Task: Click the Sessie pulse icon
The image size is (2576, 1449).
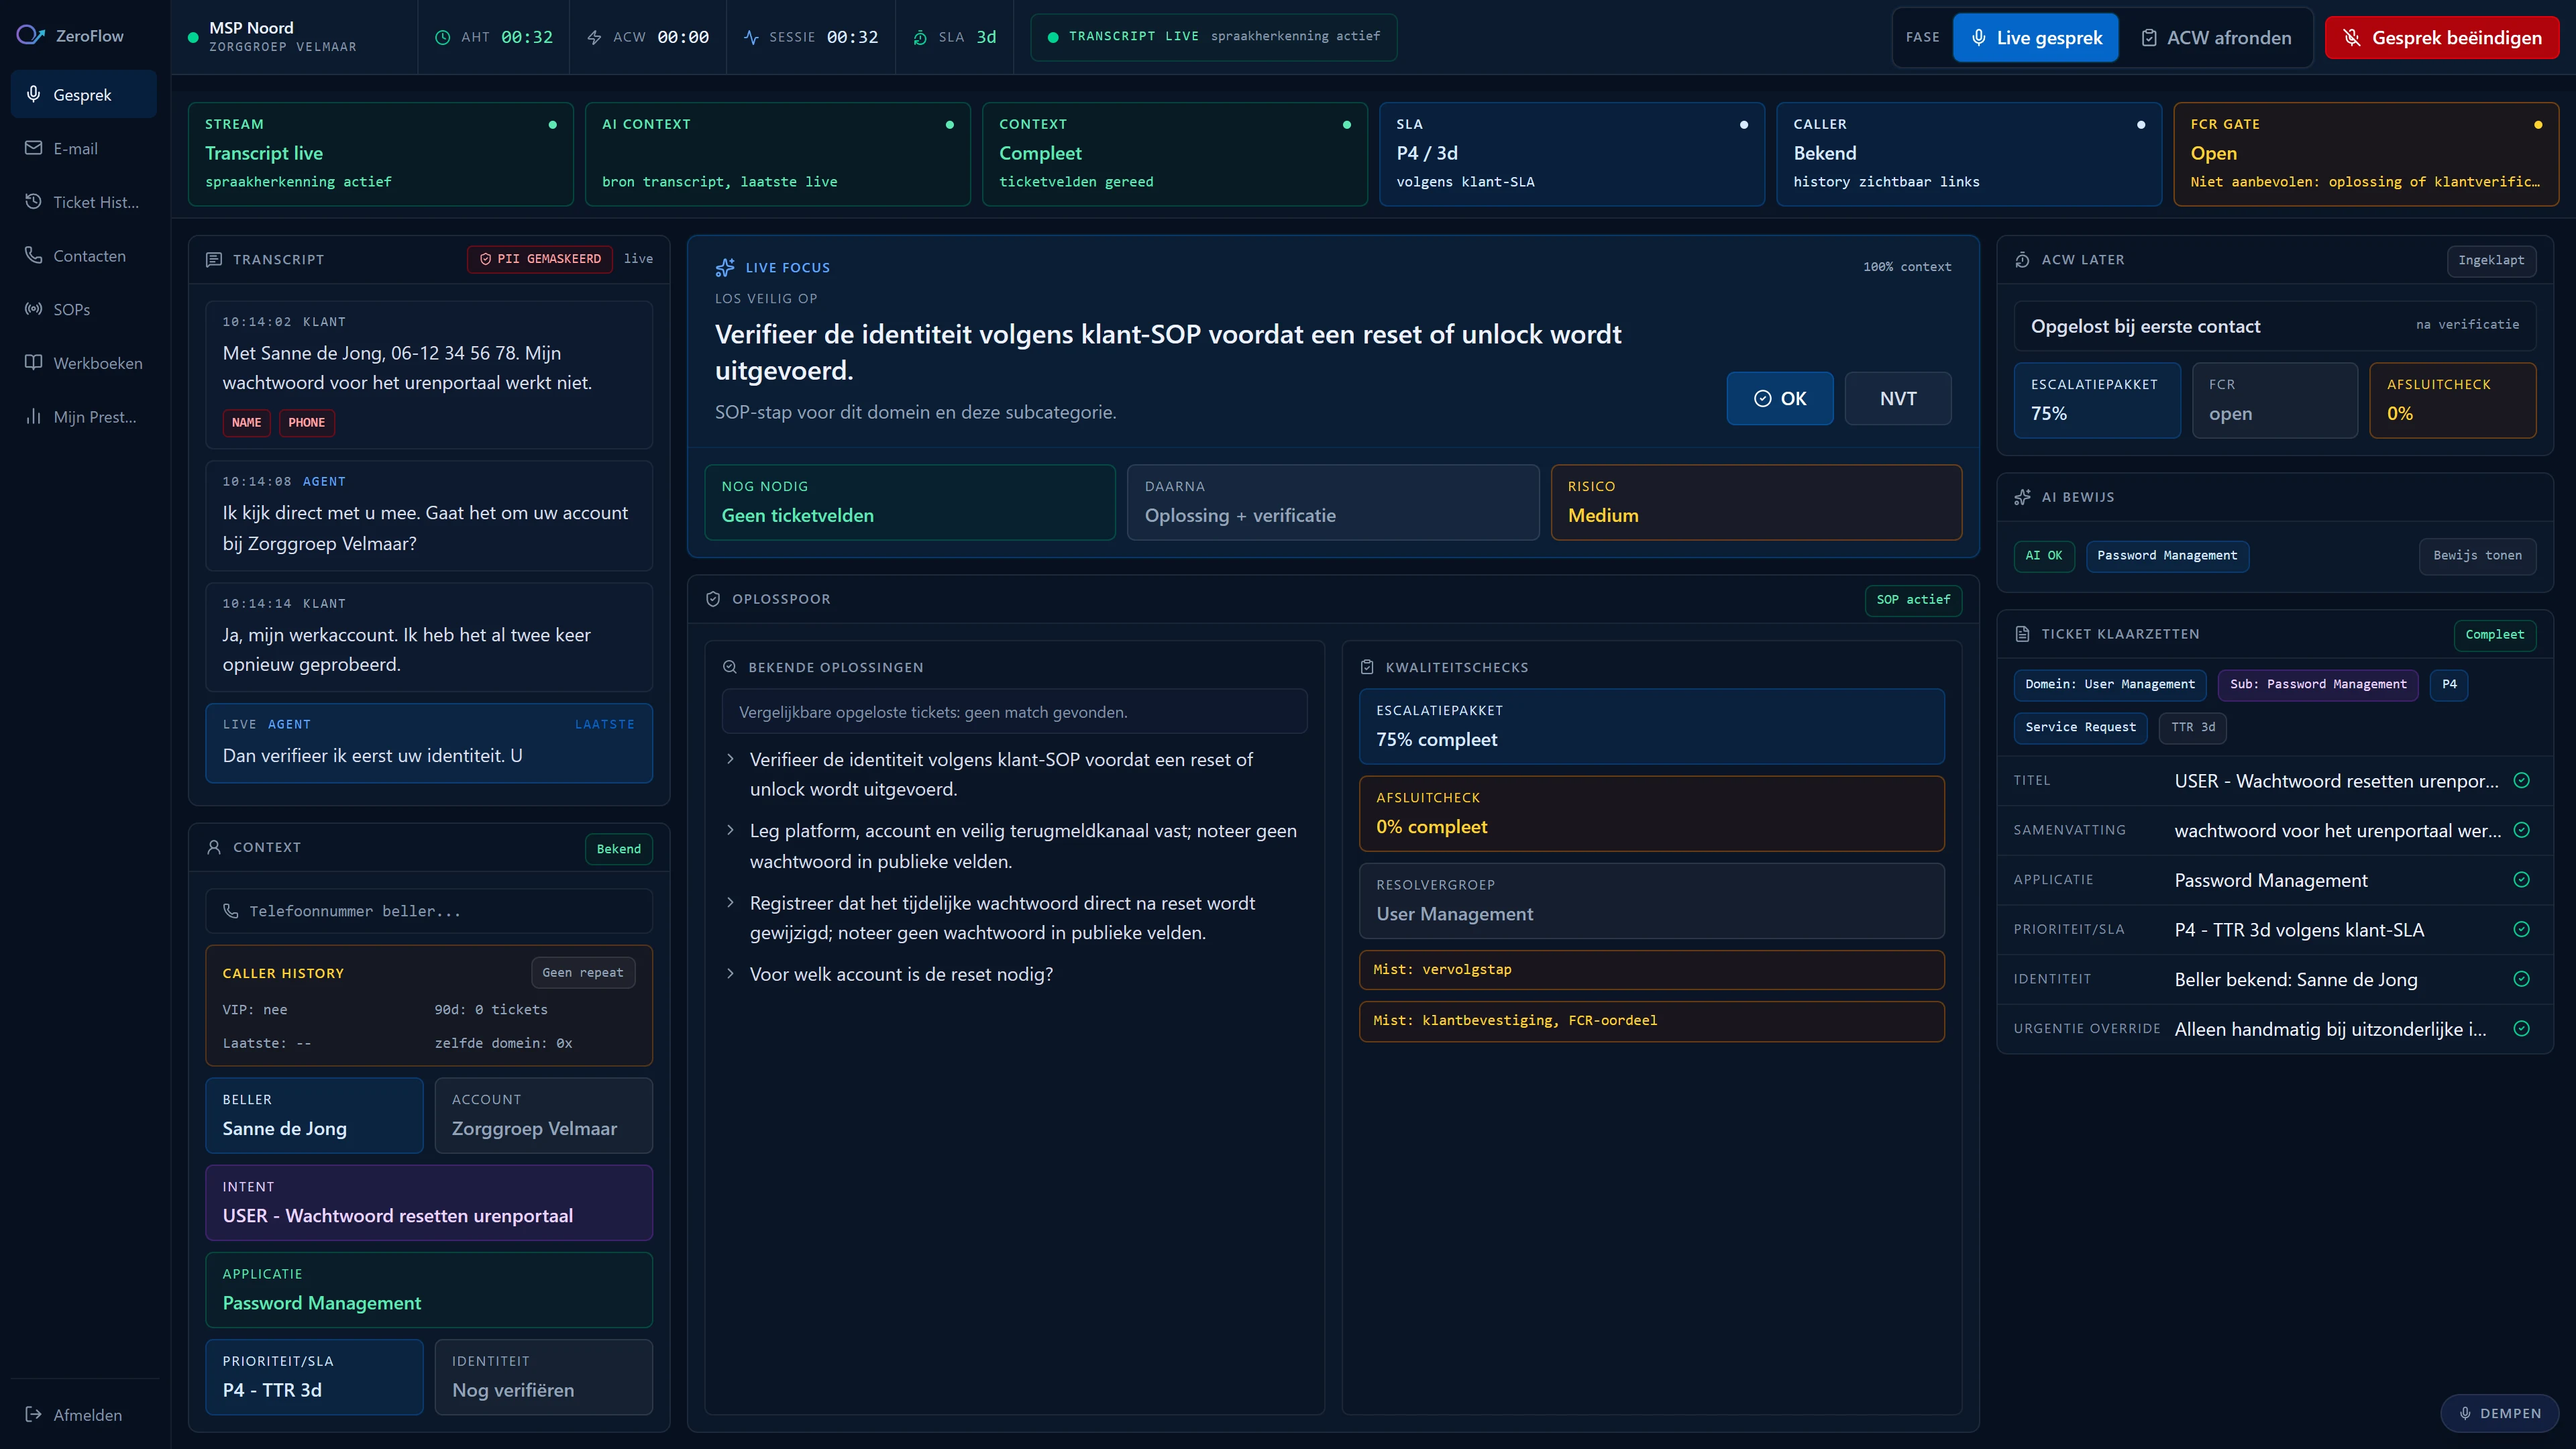Action: pyautogui.click(x=751, y=37)
